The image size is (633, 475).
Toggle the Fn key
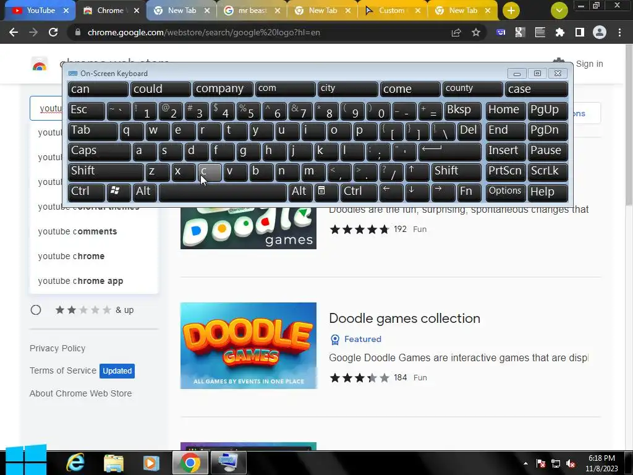469,192
